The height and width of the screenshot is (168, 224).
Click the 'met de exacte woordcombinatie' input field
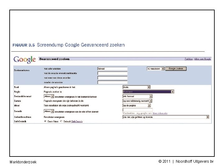[x=112, y=73]
